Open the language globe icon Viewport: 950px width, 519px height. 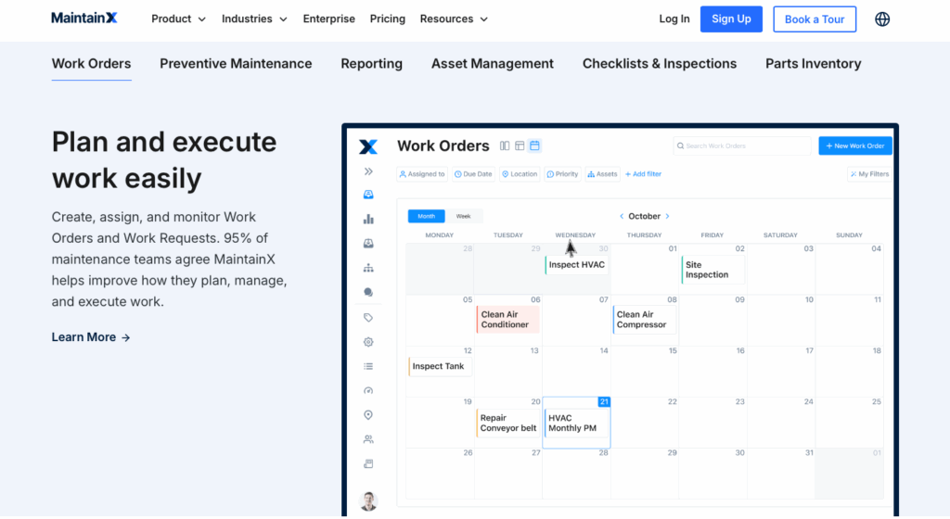pyautogui.click(x=882, y=19)
